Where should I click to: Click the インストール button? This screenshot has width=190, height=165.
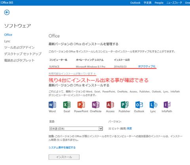pyautogui.click(x=64, y=157)
